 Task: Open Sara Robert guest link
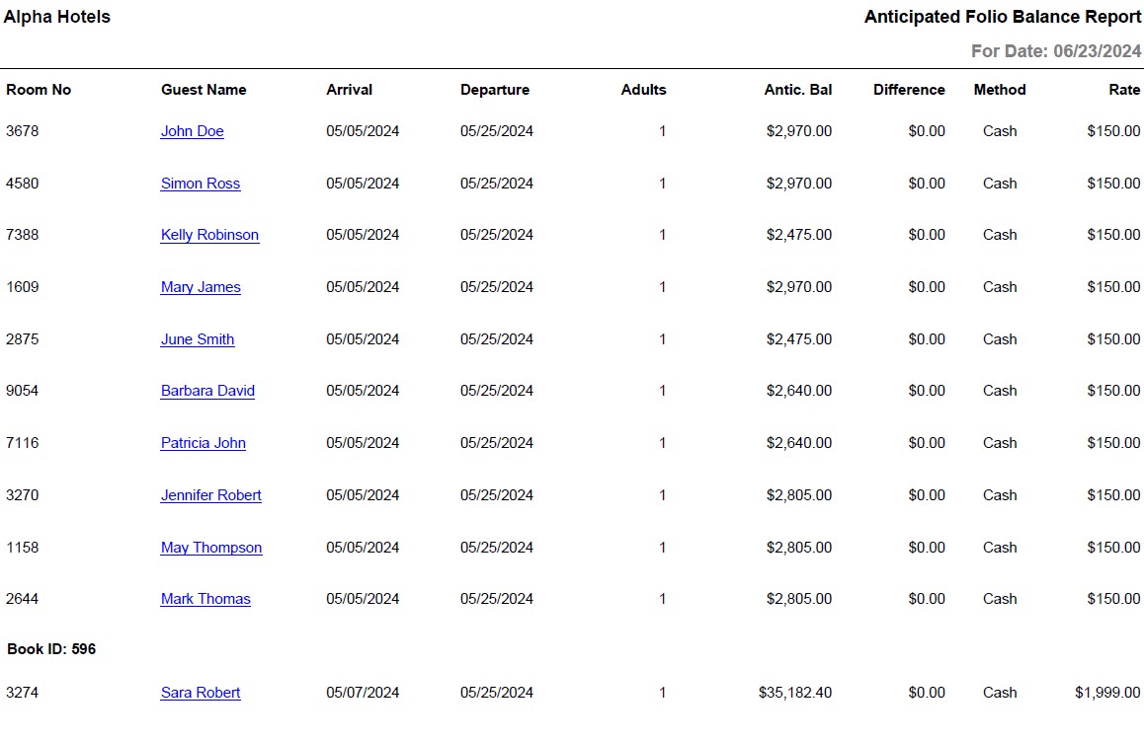click(201, 693)
